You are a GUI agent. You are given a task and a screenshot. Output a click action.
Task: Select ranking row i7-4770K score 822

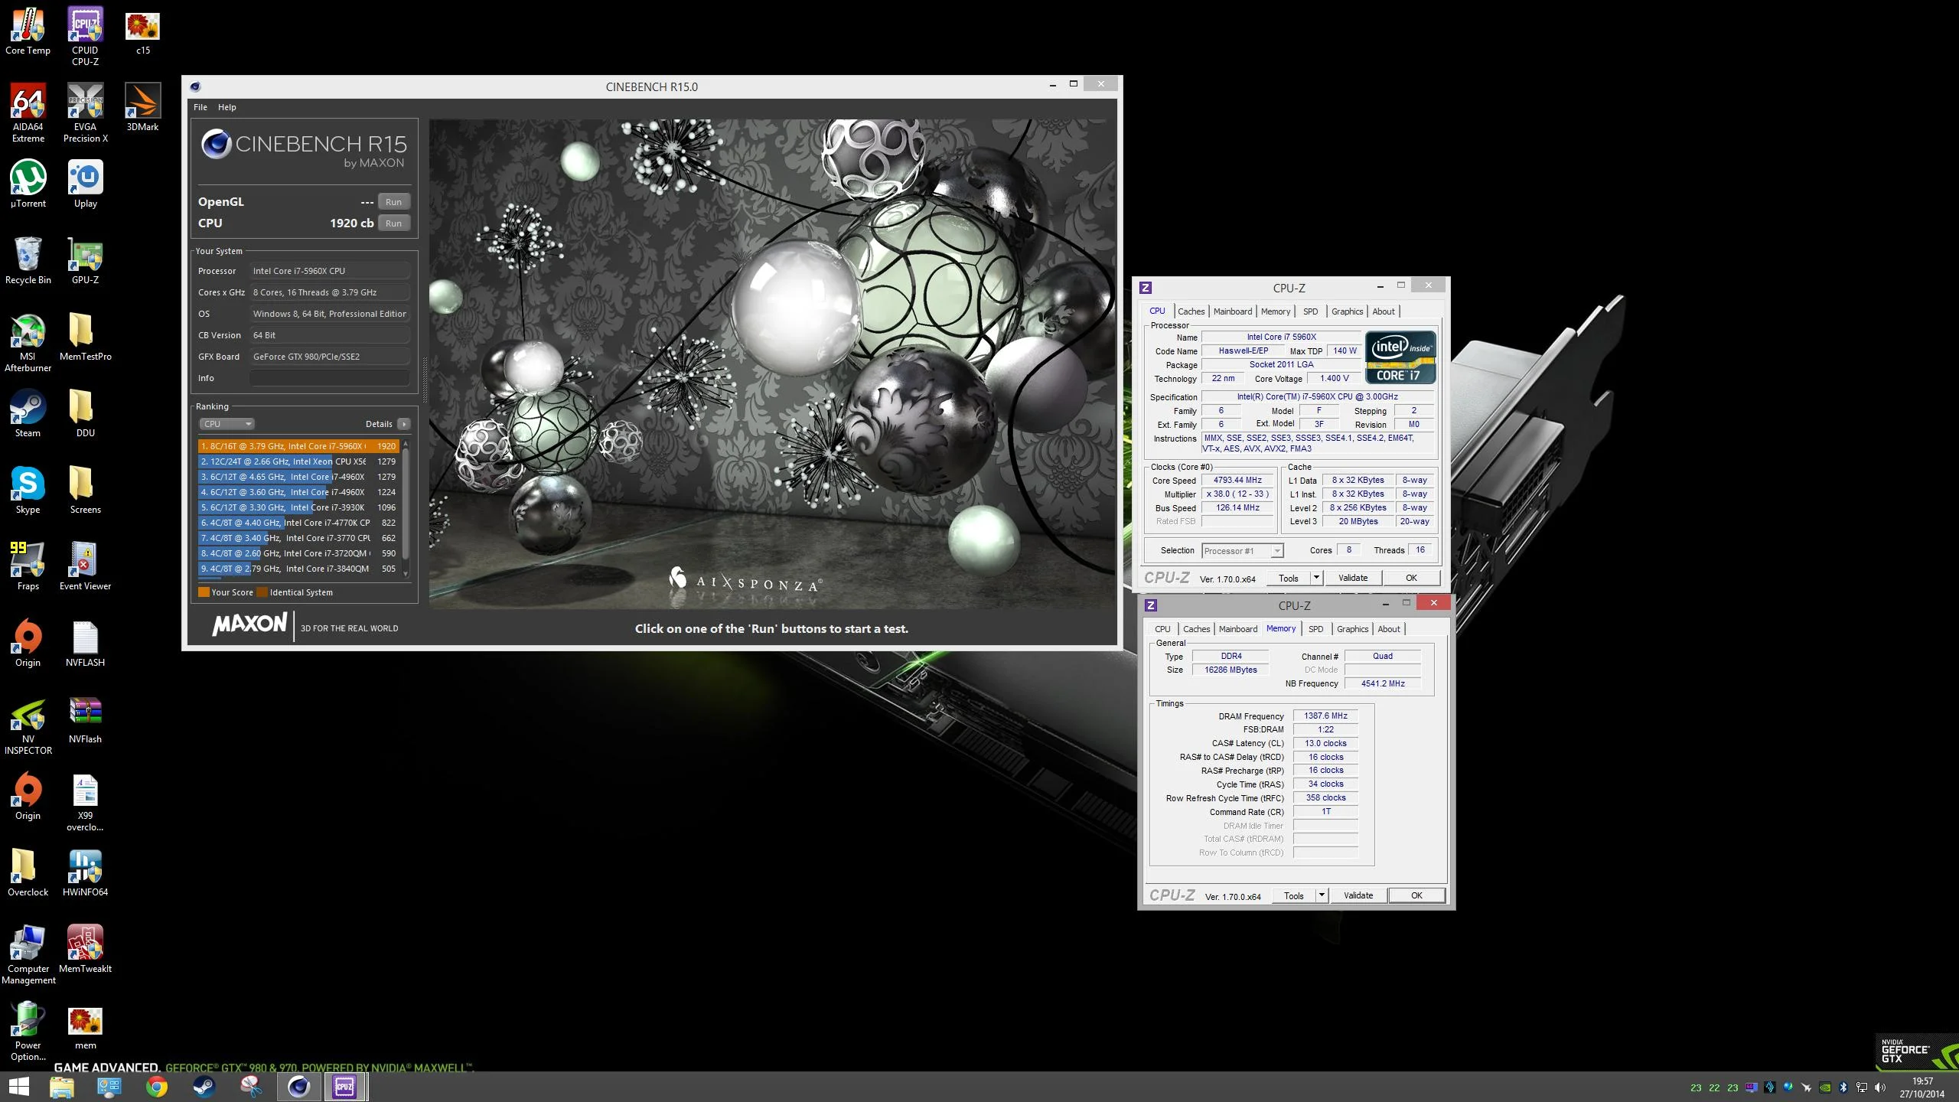pyautogui.click(x=298, y=523)
